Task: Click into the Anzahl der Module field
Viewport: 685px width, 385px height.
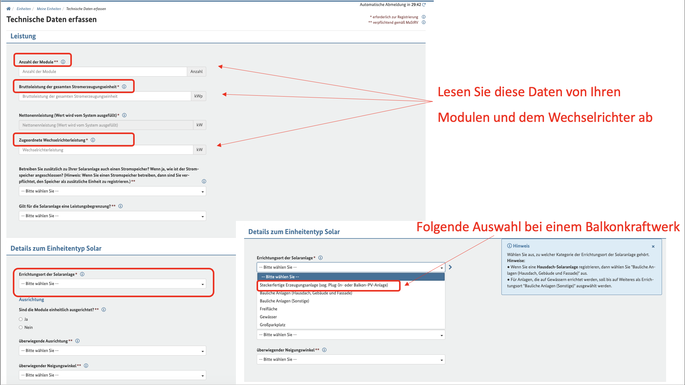Action: pyautogui.click(x=103, y=72)
